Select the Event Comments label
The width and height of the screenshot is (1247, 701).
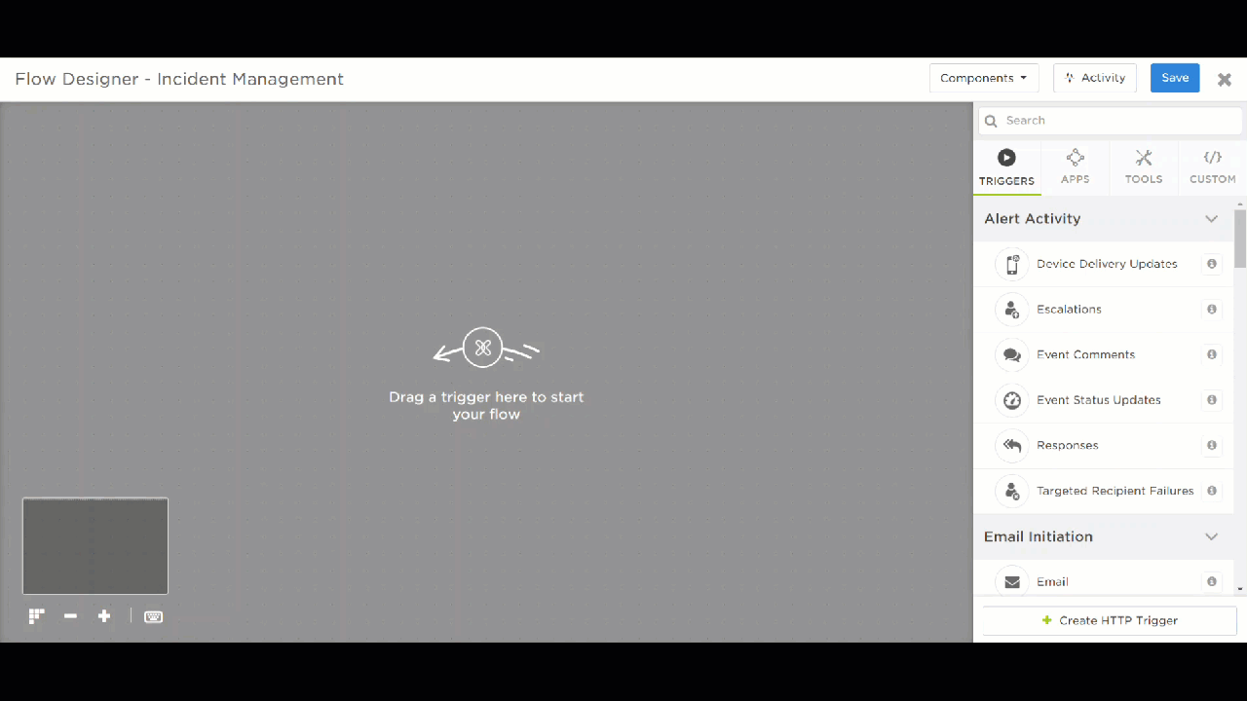tap(1085, 354)
